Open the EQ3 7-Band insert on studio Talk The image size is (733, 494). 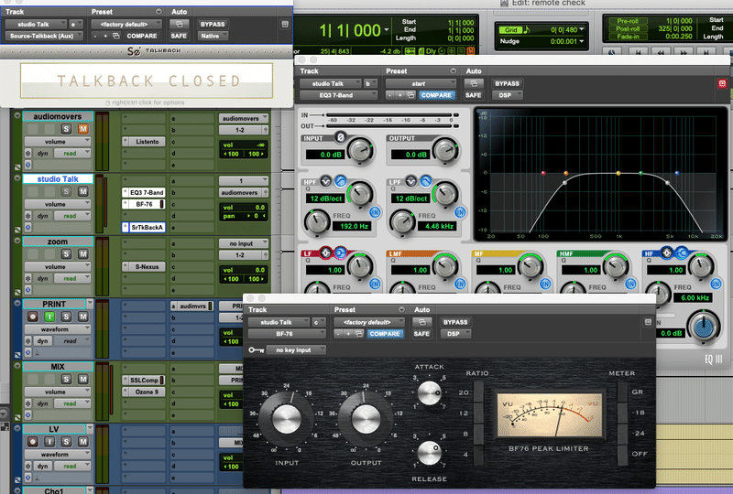click(144, 192)
